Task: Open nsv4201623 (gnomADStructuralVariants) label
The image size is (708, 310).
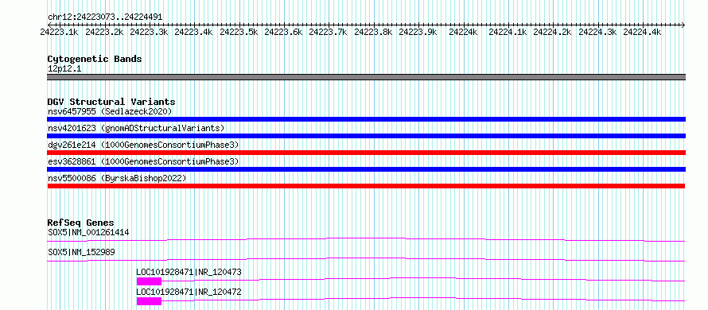Action: pyautogui.click(x=136, y=128)
